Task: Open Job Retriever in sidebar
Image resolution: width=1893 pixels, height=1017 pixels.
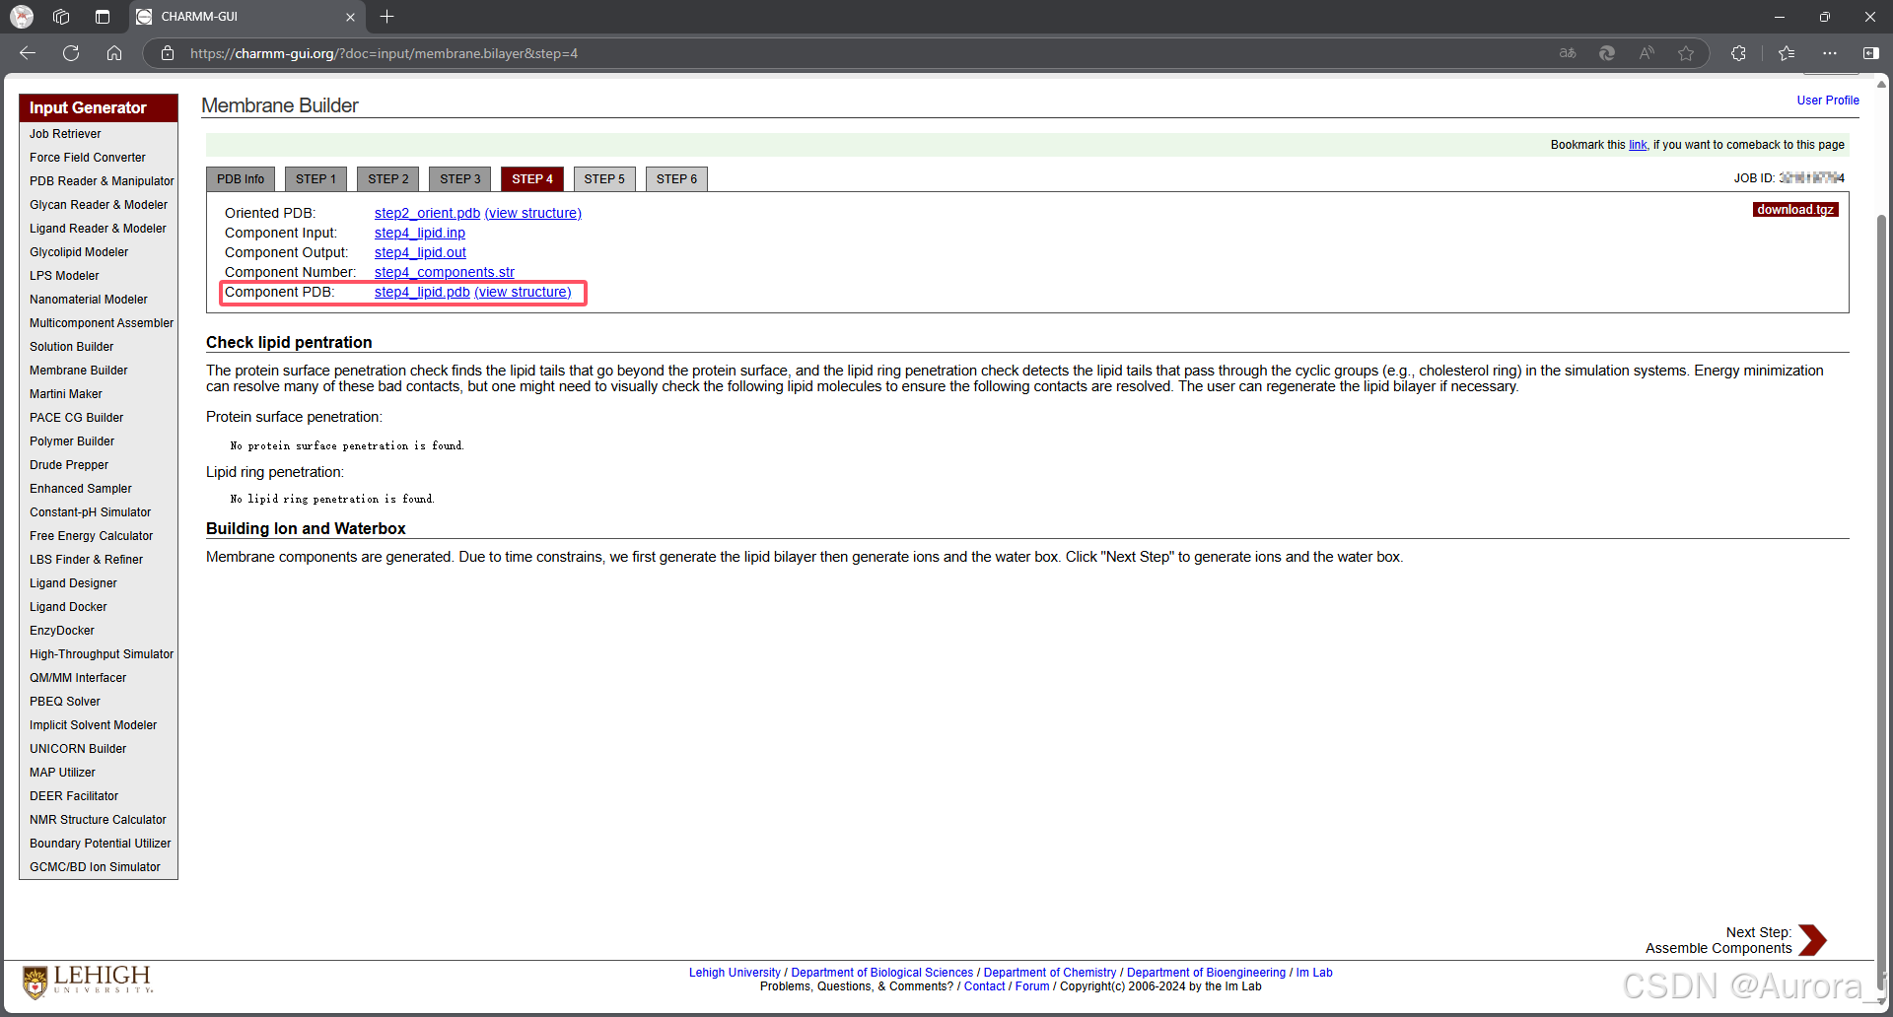Action: tap(65, 134)
